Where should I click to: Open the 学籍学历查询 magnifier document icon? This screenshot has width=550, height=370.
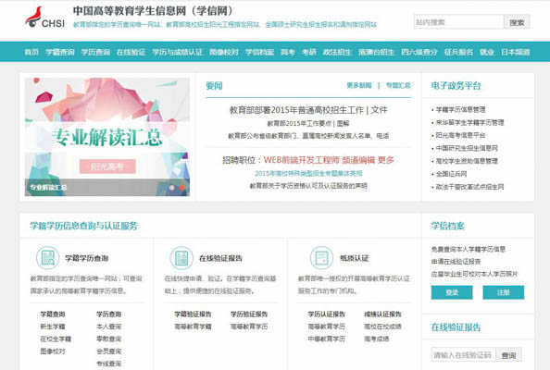click(48, 258)
